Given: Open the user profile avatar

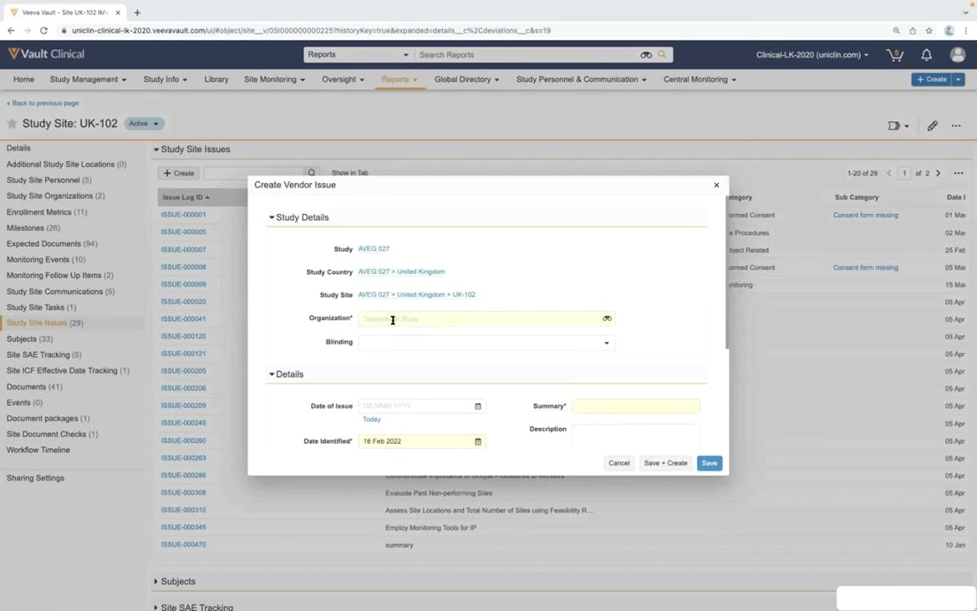Looking at the screenshot, I should pos(957,55).
